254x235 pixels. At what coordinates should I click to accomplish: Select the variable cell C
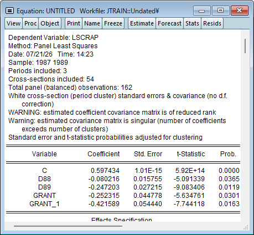pos(44,171)
